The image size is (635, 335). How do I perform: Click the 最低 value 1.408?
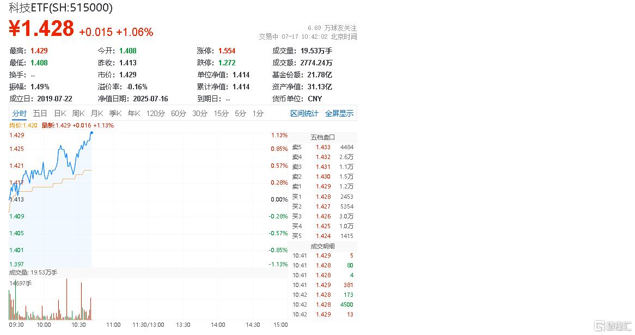click(x=39, y=63)
